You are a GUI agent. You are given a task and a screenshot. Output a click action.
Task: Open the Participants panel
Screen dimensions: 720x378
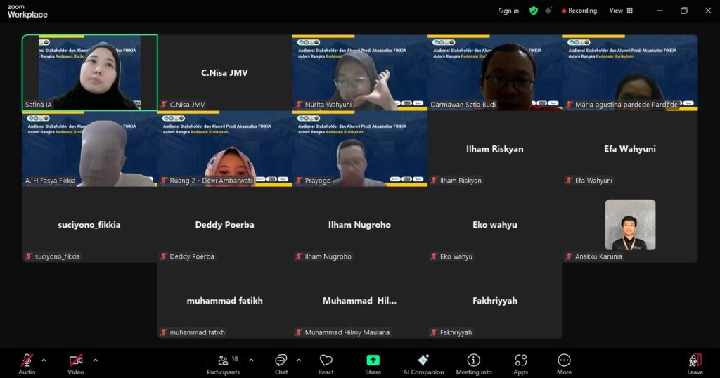(224, 363)
